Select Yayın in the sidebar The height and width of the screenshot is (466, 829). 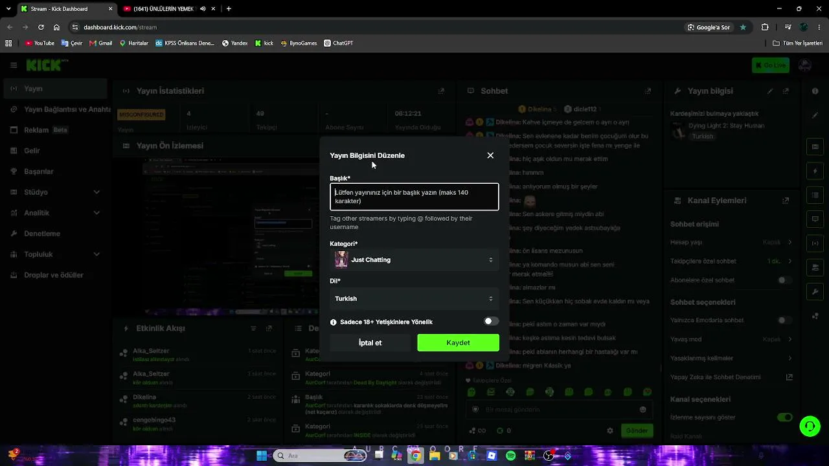tap(54, 89)
